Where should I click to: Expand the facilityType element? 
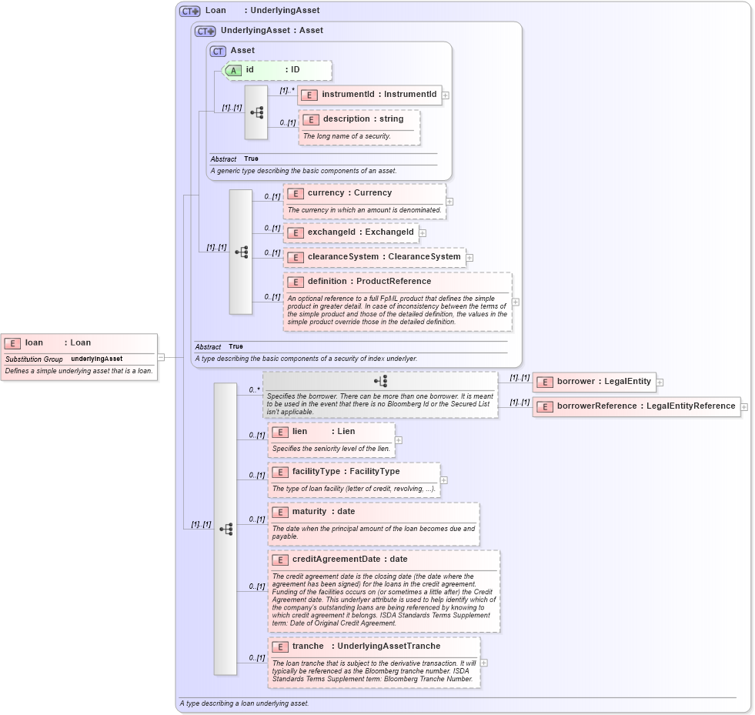pos(443,479)
